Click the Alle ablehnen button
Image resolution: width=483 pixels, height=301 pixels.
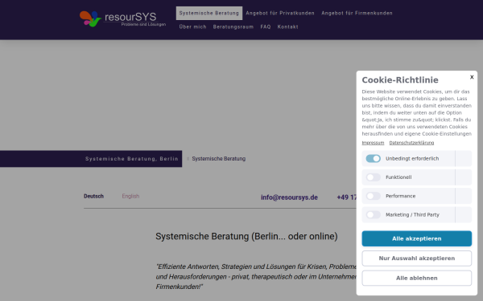pos(416,278)
